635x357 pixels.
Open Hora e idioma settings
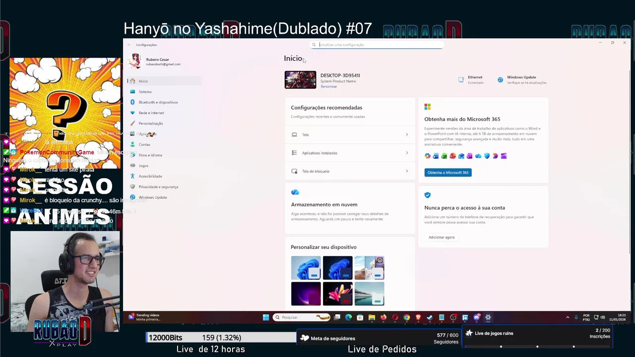(164, 155)
